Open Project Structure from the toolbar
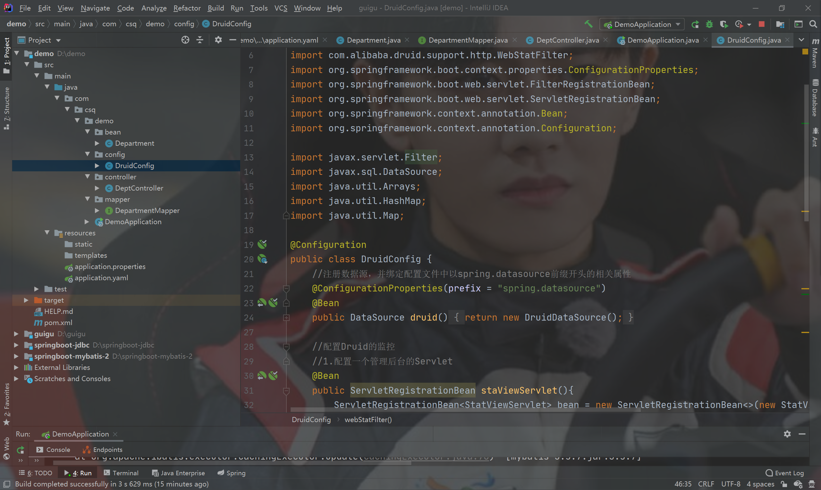The height and width of the screenshot is (490, 821). (x=780, y=24)
